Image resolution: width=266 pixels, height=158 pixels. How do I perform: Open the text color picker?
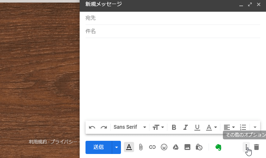click(211, 127)
